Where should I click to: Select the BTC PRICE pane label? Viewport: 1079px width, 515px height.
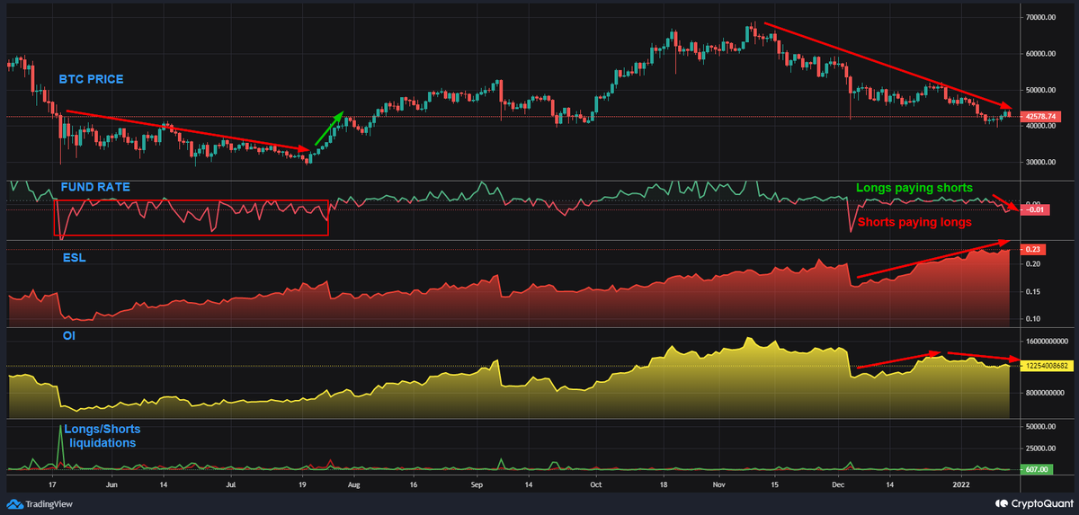(91, 79)
